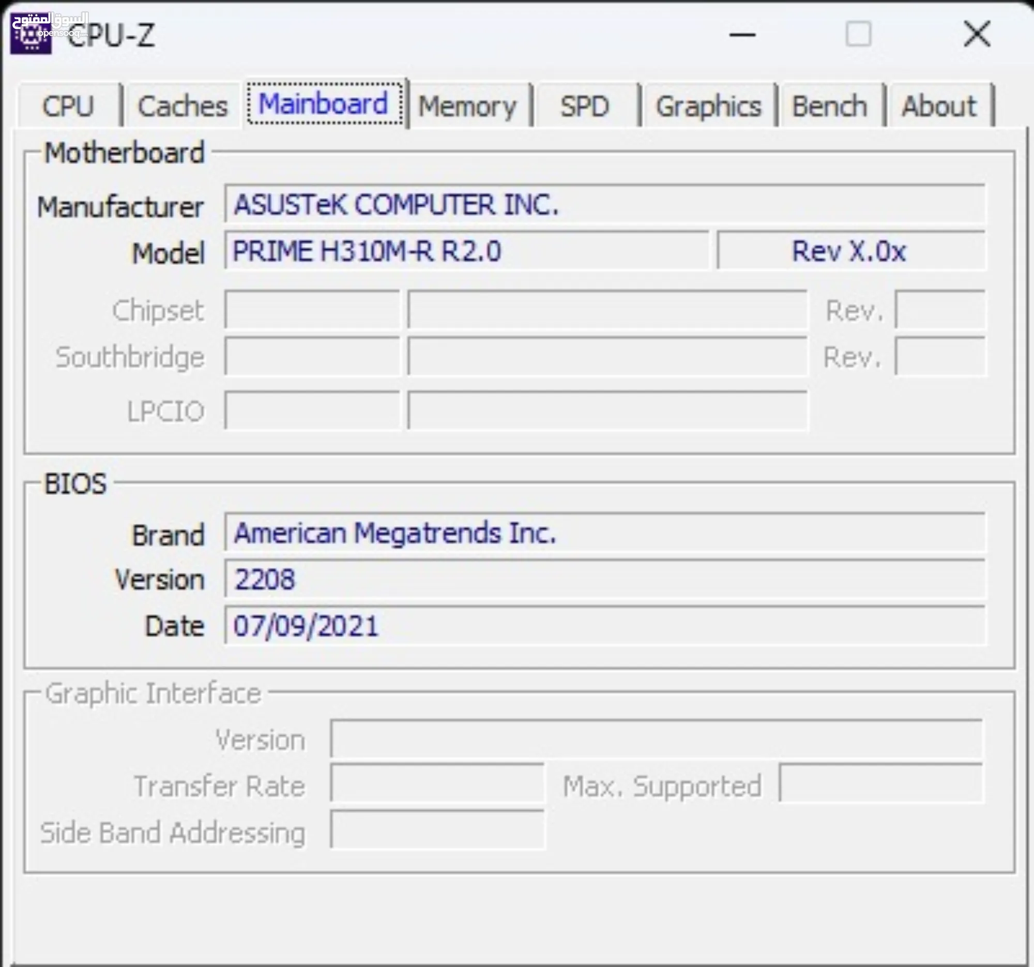Click the empty Chipset name field
The width and height of the screenshot is (1034, 967).
pos(607,310)
